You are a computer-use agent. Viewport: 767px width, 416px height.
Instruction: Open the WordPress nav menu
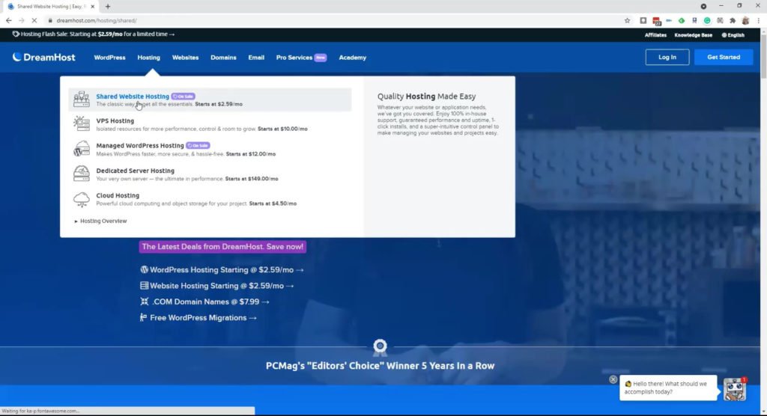click(x=109, y=58)
